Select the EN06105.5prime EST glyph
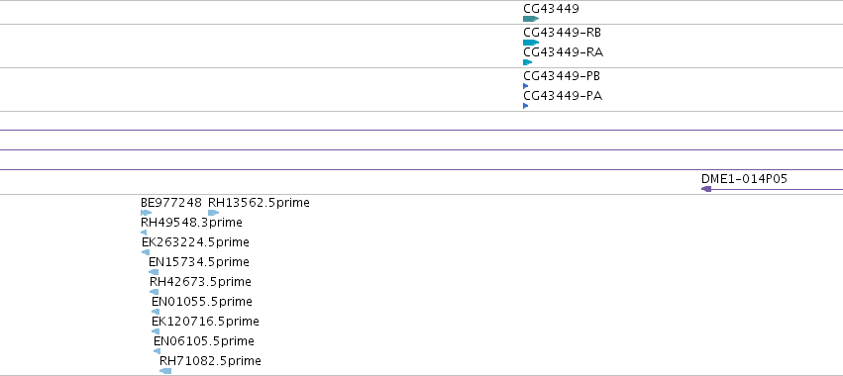This screenshot has height=376, width=843. point(157,351)
